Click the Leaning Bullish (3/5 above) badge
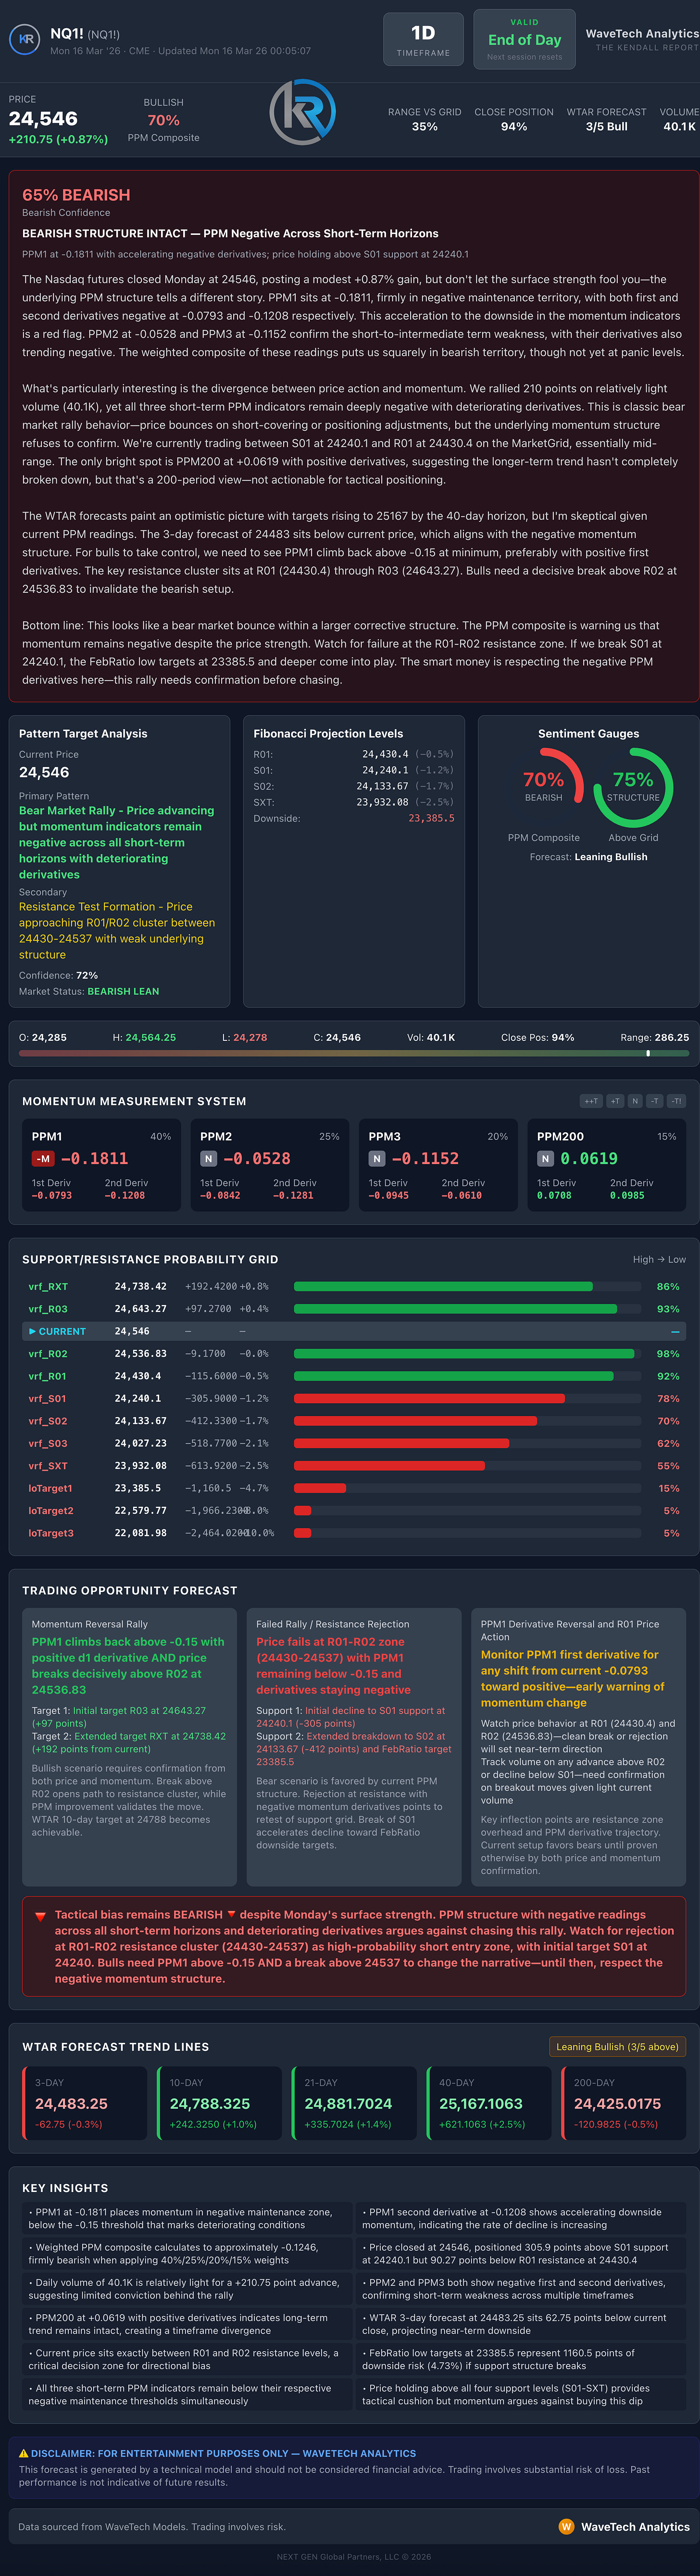 (x=617, y=2047)
